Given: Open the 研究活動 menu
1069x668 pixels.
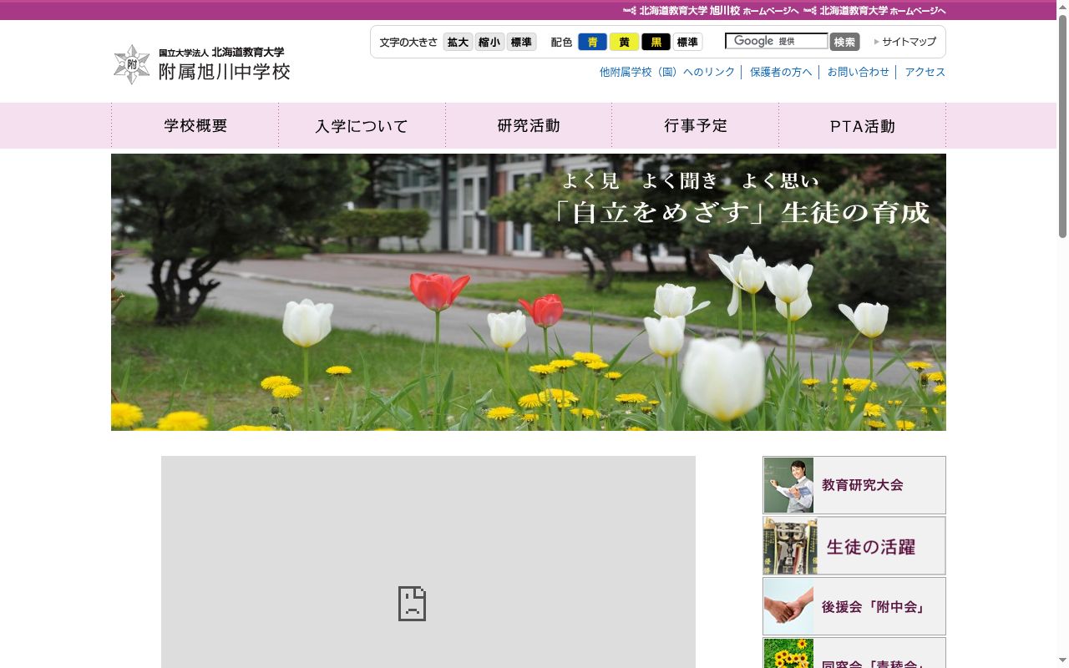Looking at the screenshot, I should (x=529, y=125).
